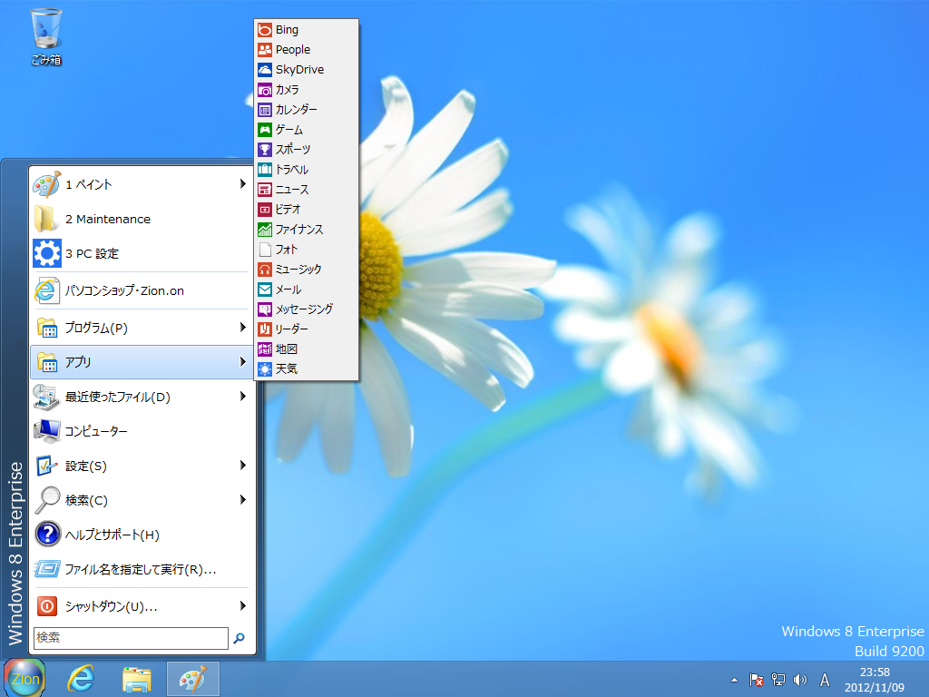This screenshot has height=697, width=929.
Task: Choose ファイル名を指定して実行(R) menu item
Action: (x=140, y=570)
